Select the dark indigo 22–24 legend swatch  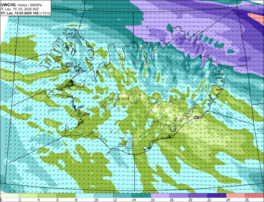[x=217, y=195]
